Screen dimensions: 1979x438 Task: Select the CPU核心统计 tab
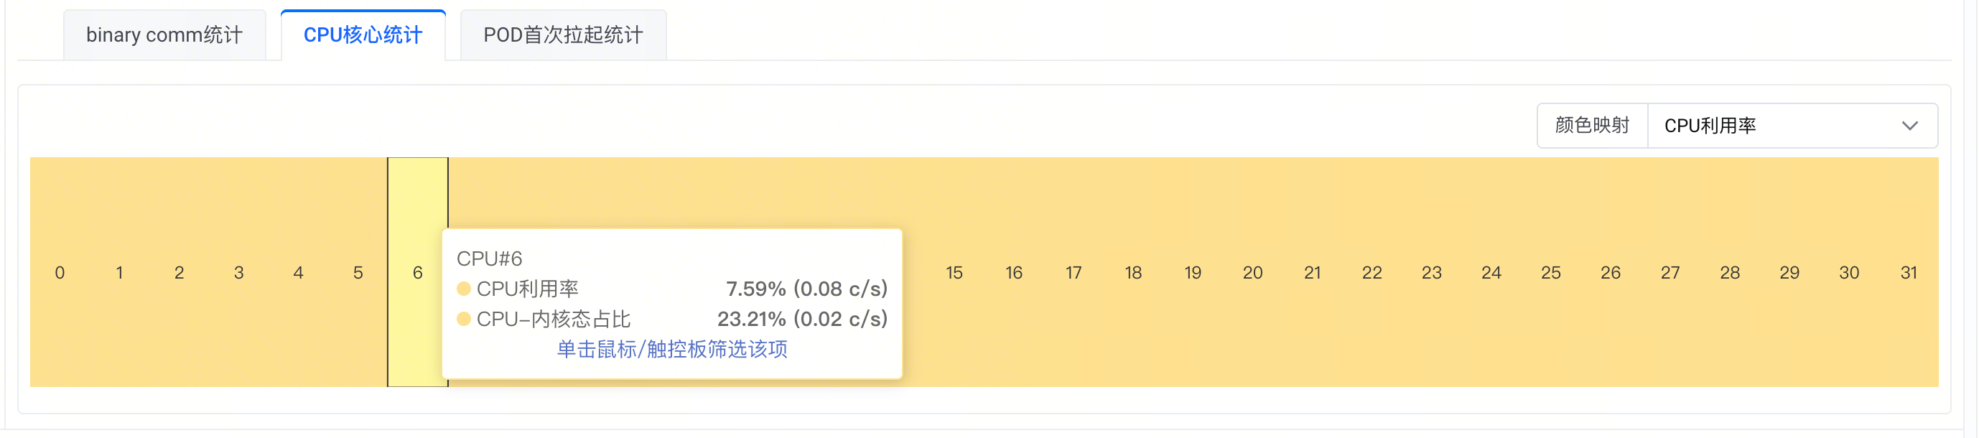pos(363,35)
